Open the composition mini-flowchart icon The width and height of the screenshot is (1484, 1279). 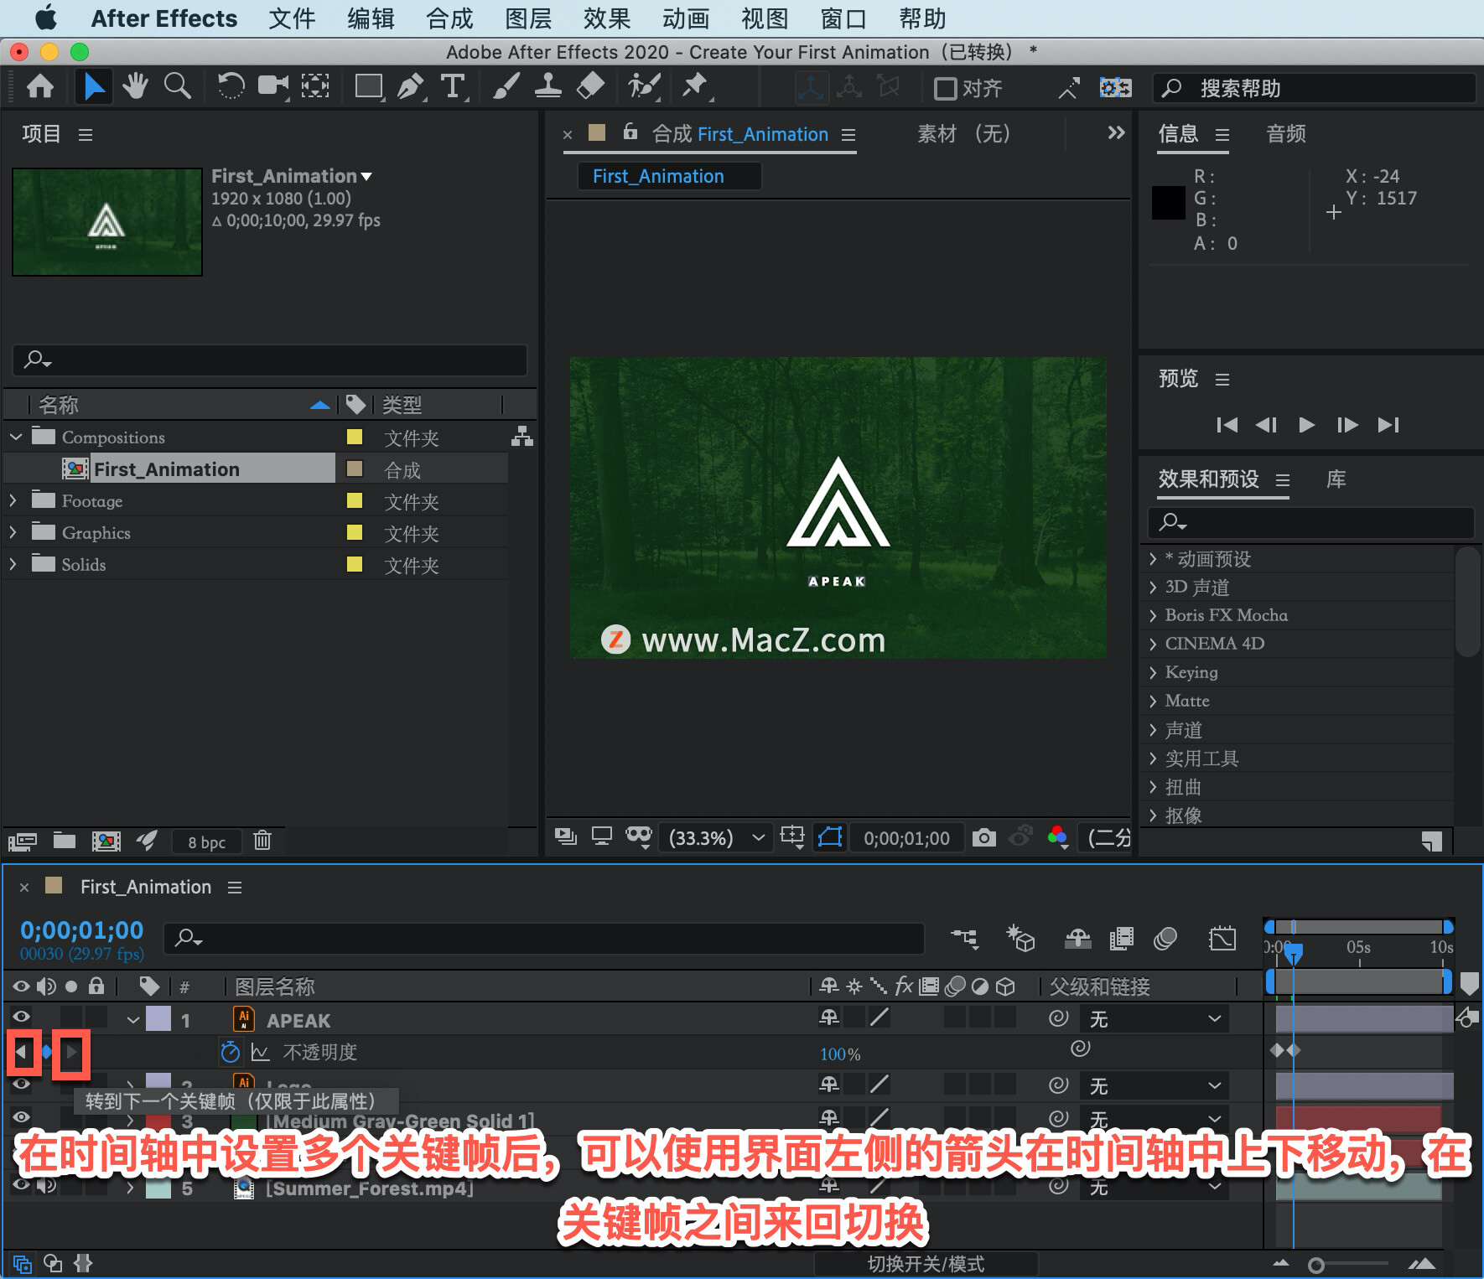coord(964,939)
